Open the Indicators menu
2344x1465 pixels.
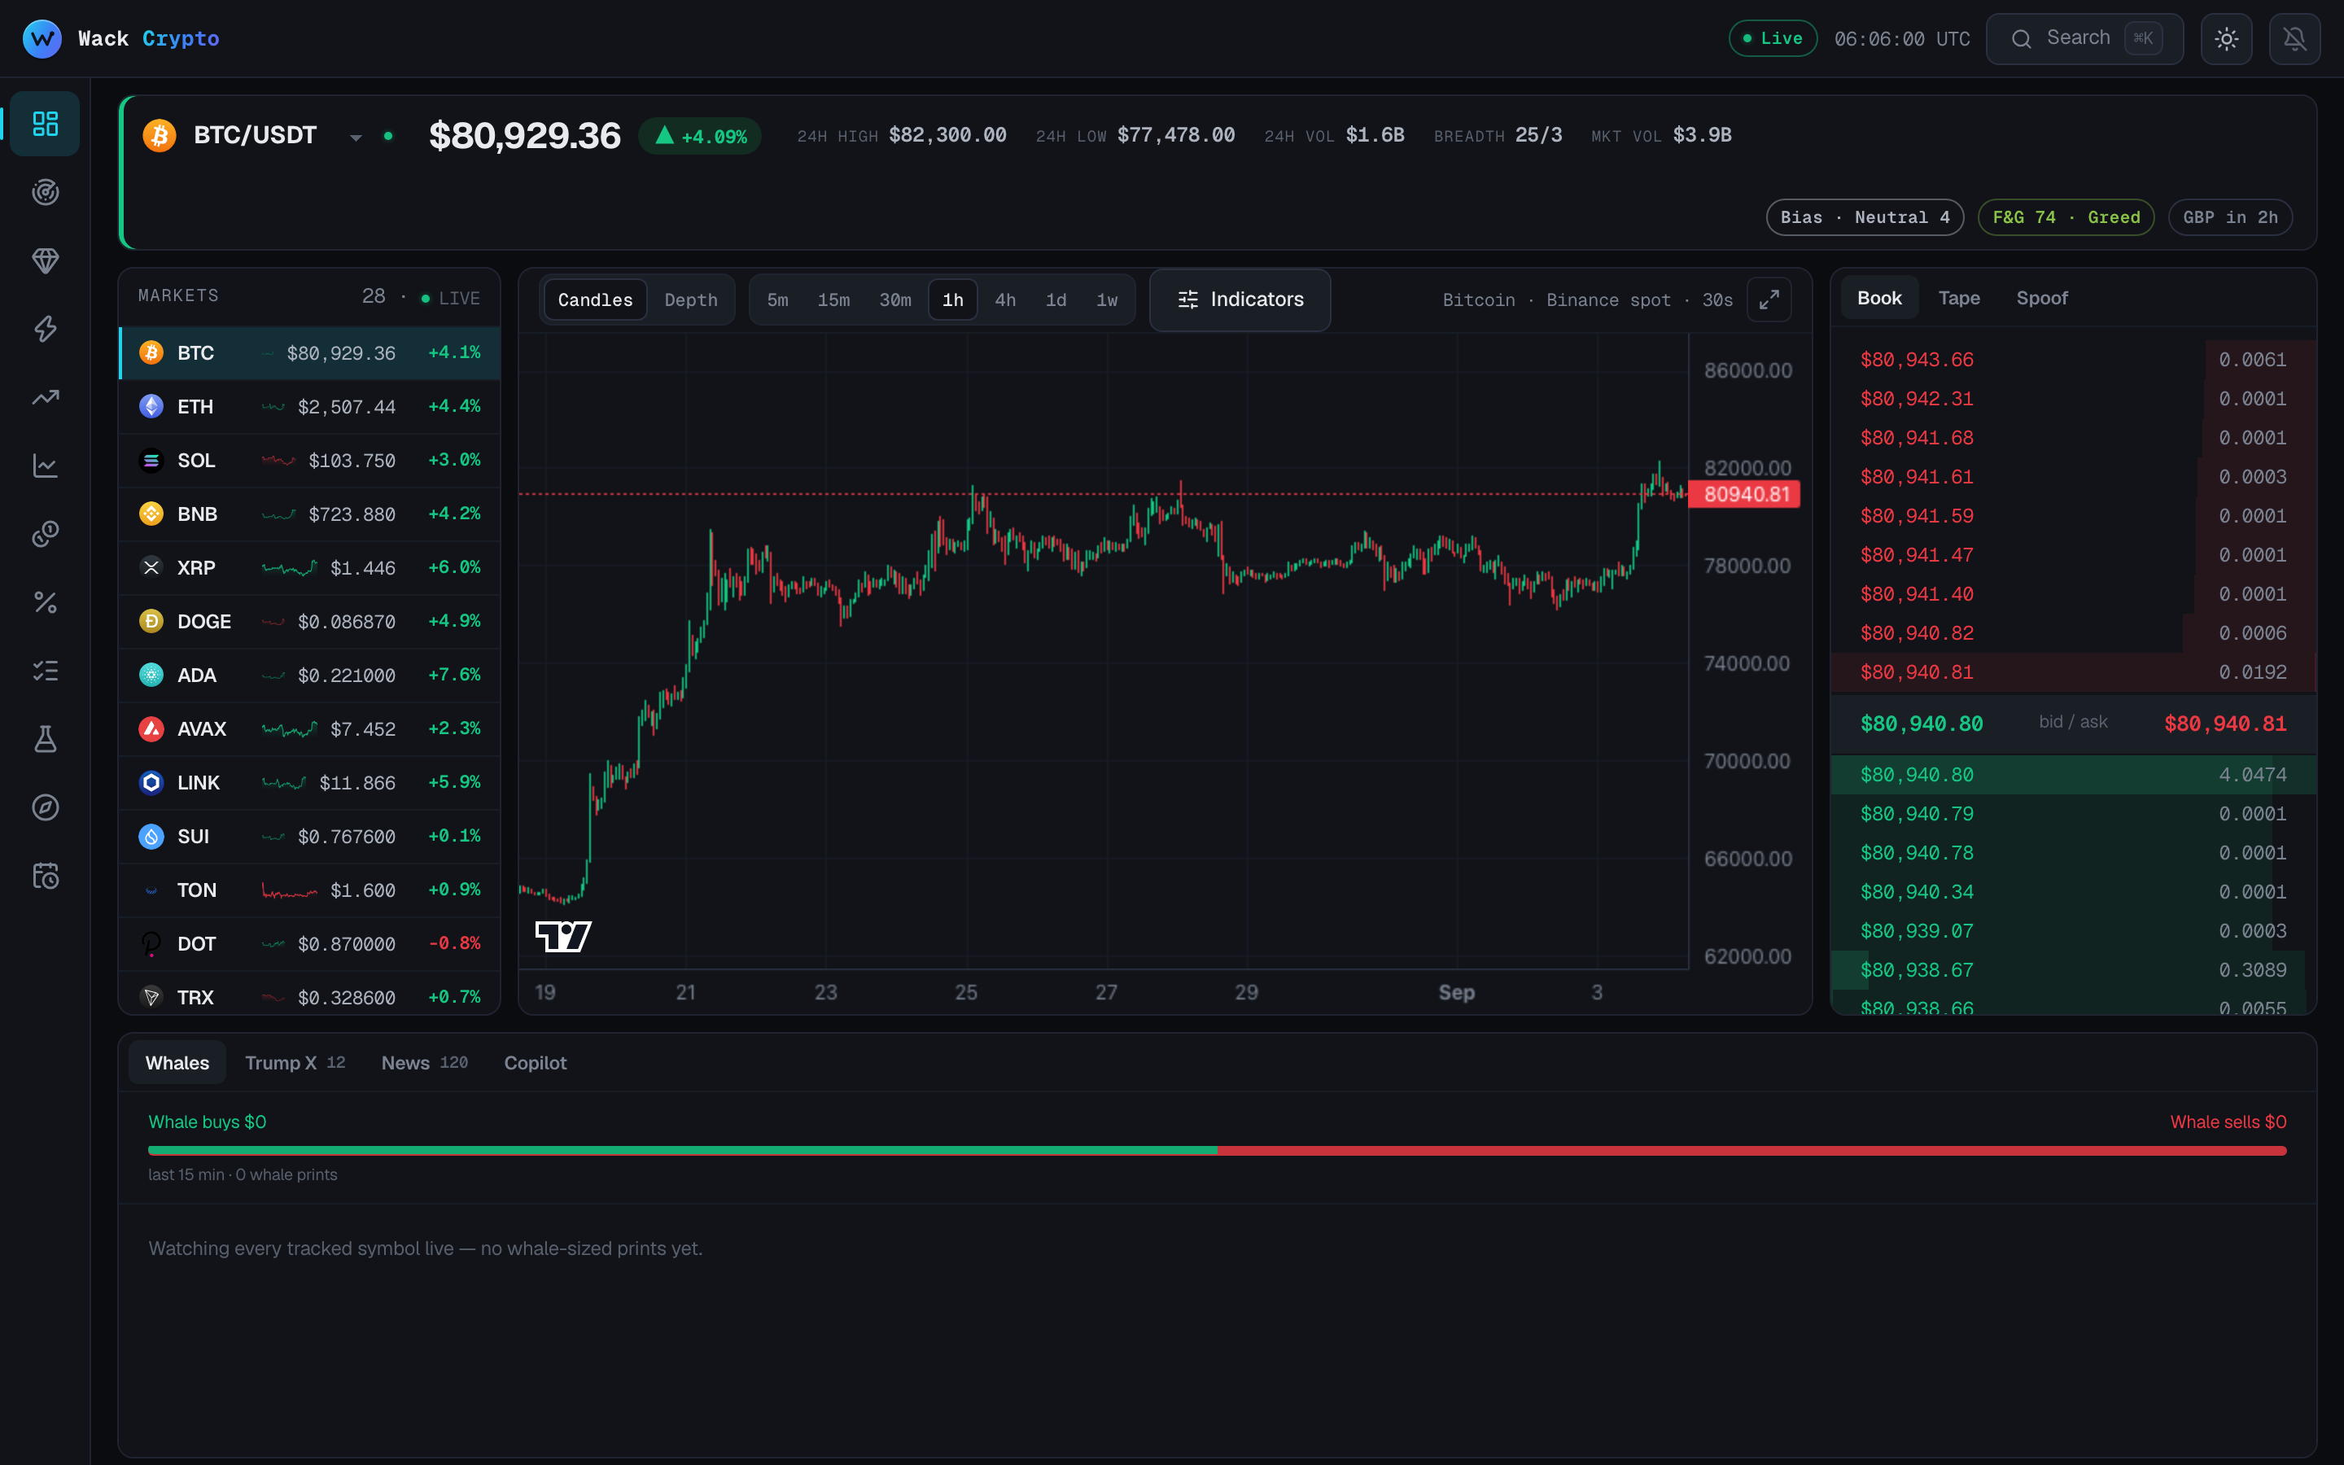coord(1240,300)
